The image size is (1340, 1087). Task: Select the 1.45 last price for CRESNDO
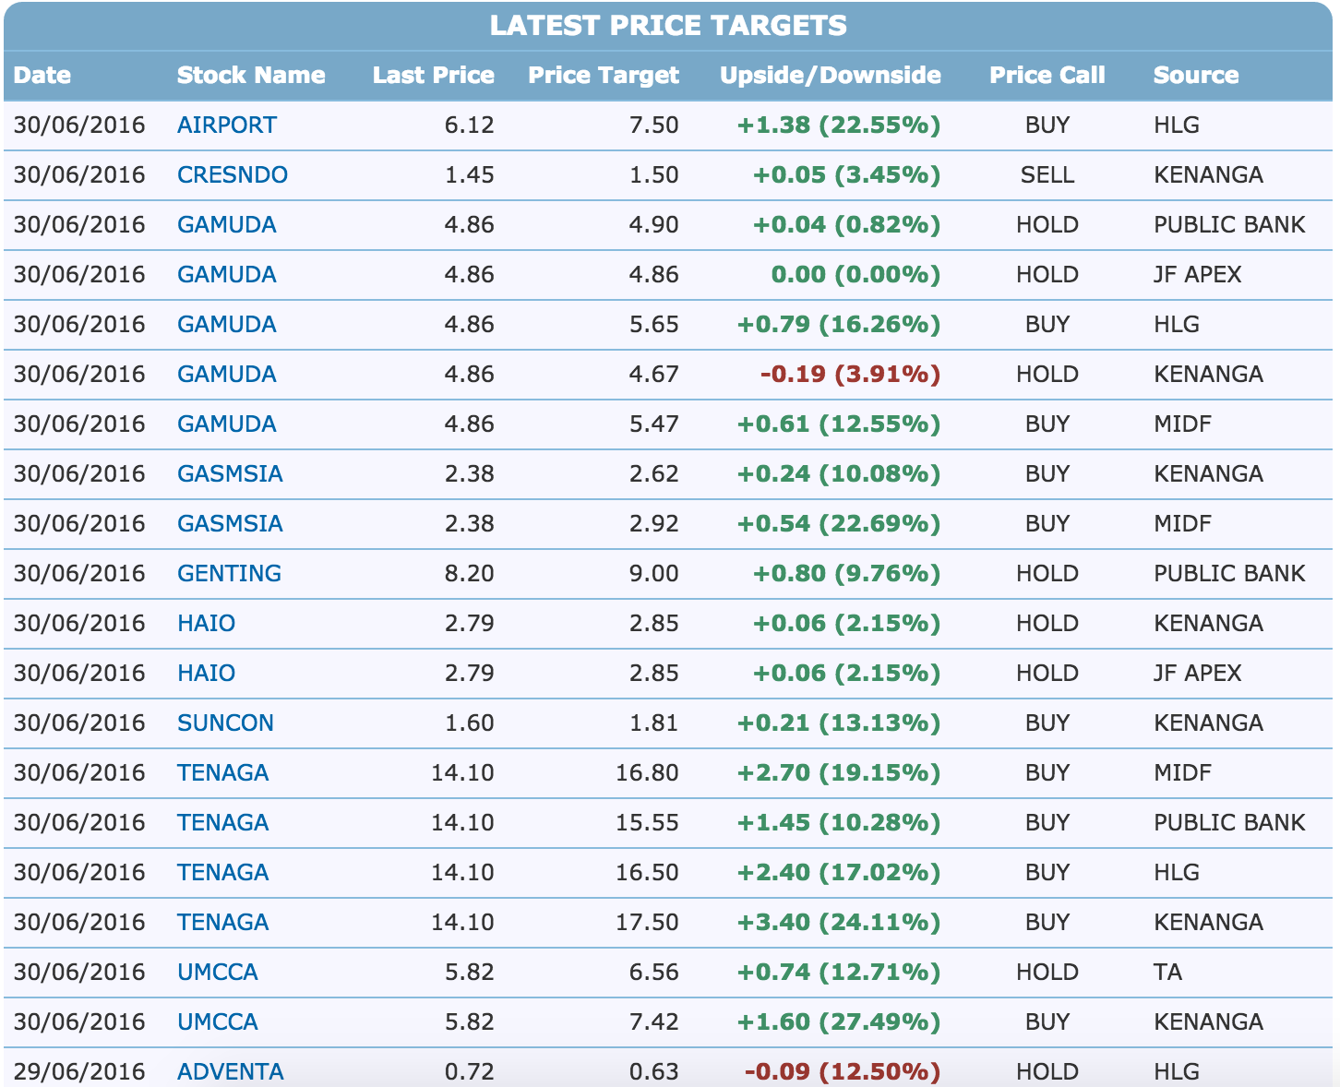(469, 175)
